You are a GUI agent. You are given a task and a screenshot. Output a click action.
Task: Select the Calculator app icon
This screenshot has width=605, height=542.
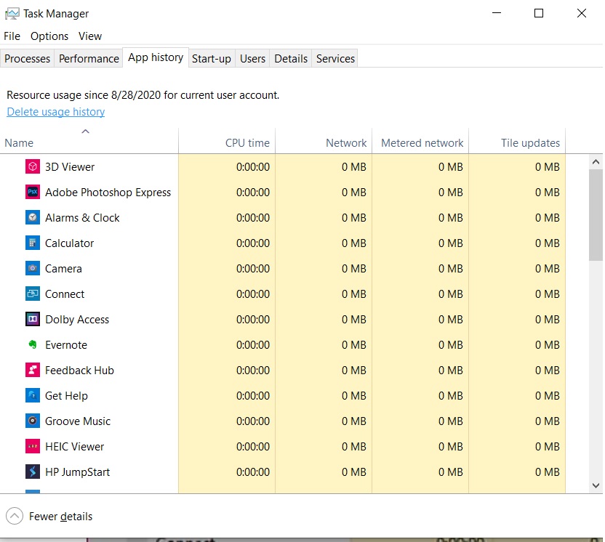[x=33, y=243]
